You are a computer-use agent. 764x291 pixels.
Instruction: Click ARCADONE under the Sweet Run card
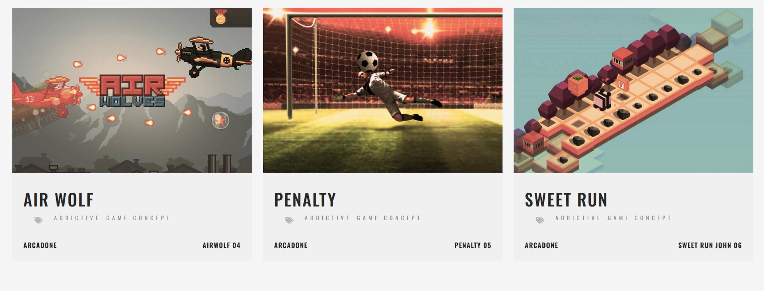542,245
